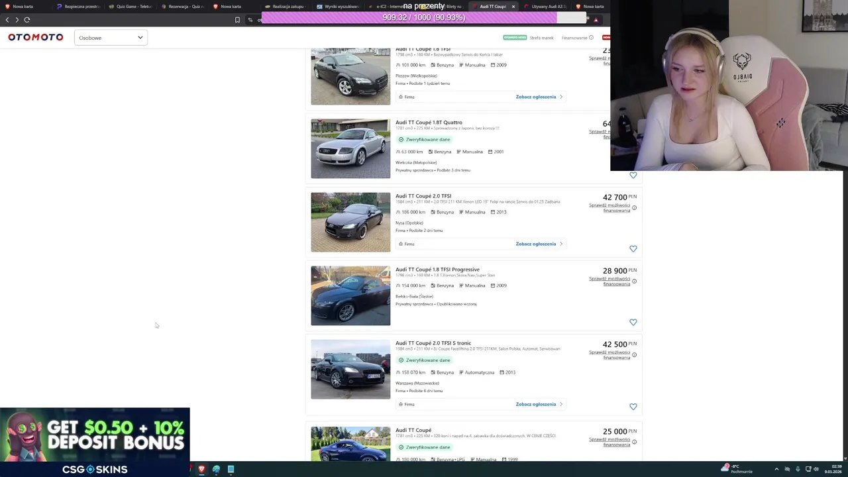Open the taskbar clock and date
The width and height of the screenshot is (848, 477).
(832, 469)
